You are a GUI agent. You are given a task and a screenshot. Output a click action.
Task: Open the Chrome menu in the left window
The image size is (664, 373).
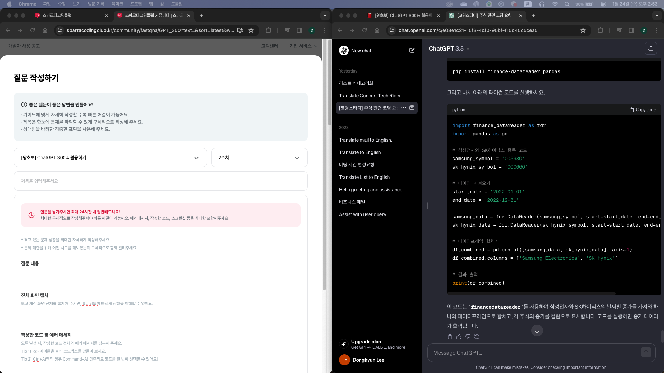click(x=324, y=30)
